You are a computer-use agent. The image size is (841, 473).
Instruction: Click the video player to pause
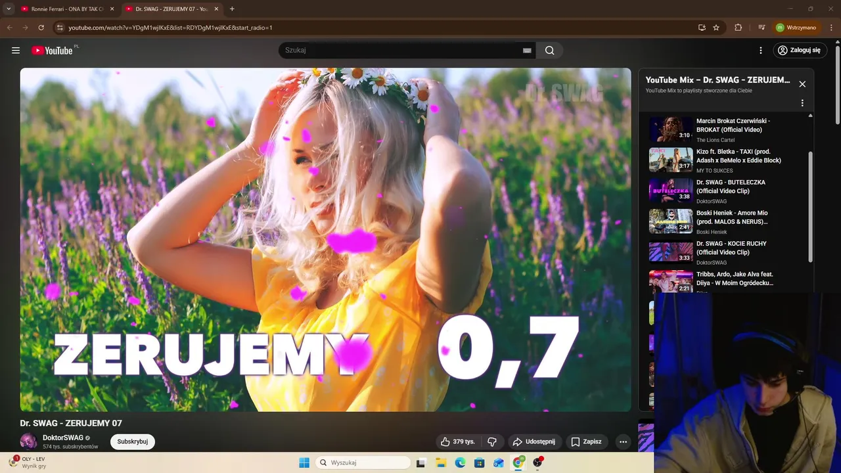click(x=325, y=240)
